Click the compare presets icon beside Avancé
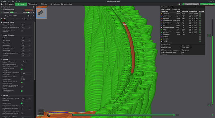 [33, 12]
